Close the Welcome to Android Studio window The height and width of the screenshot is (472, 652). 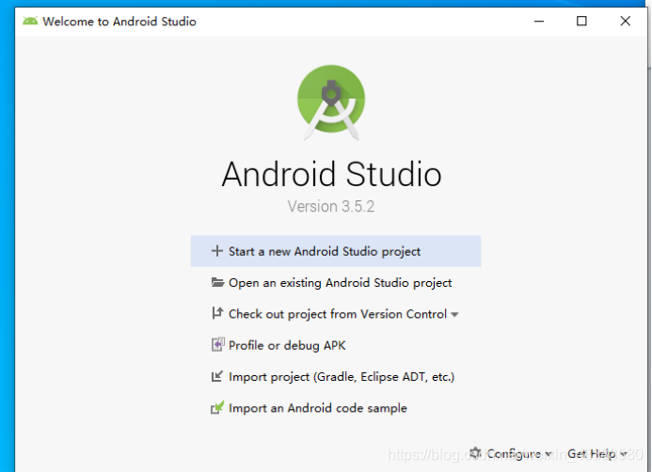coord(625,21)
